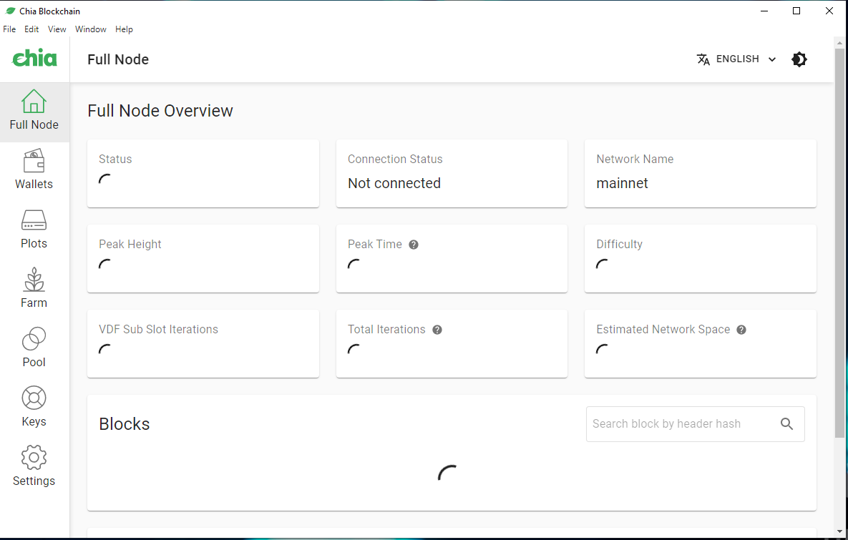
Task: Click the 'Blocks' section heading
Action: (125, 424)
